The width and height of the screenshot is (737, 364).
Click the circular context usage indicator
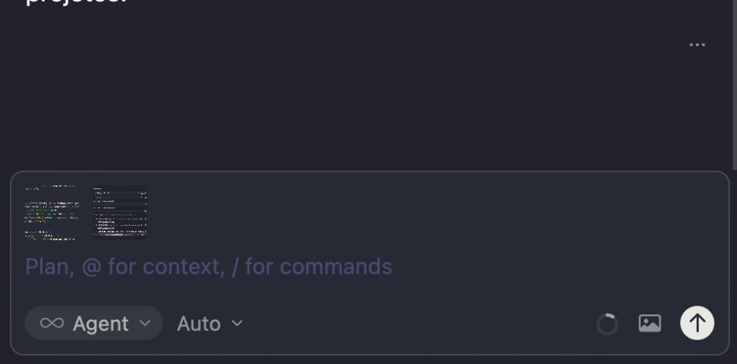click(607, 324)
